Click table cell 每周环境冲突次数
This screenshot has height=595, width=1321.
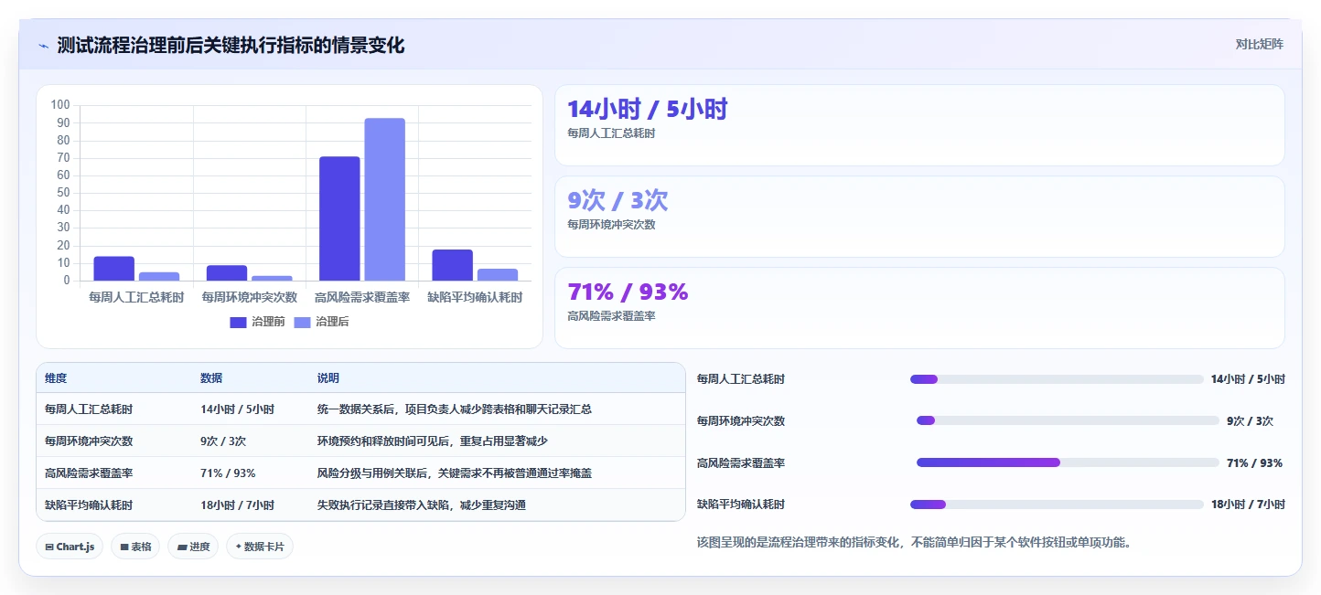(x=89, y=441)
